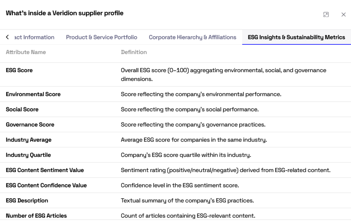This screenshot has width=351, height=222.
Task: Select the Environmental Score attribute
Action: [x=33, y=94]
